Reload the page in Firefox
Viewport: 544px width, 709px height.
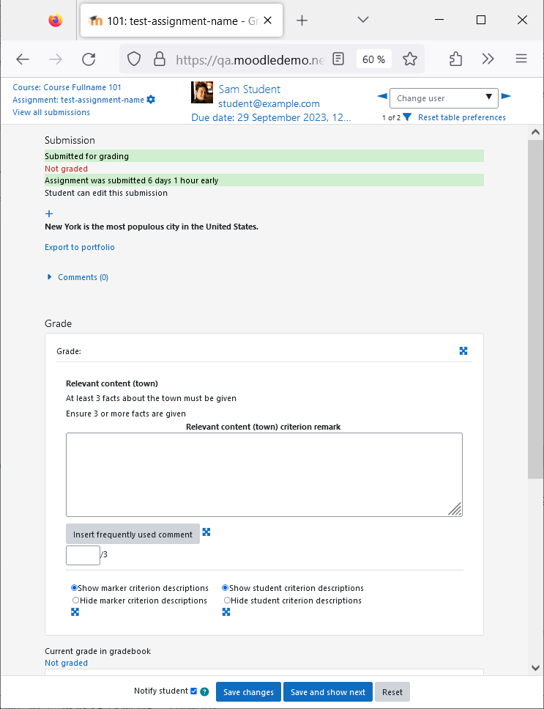pos(89,59)
